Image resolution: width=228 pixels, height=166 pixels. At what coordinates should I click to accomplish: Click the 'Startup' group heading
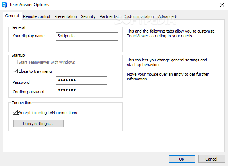[18, 55]
